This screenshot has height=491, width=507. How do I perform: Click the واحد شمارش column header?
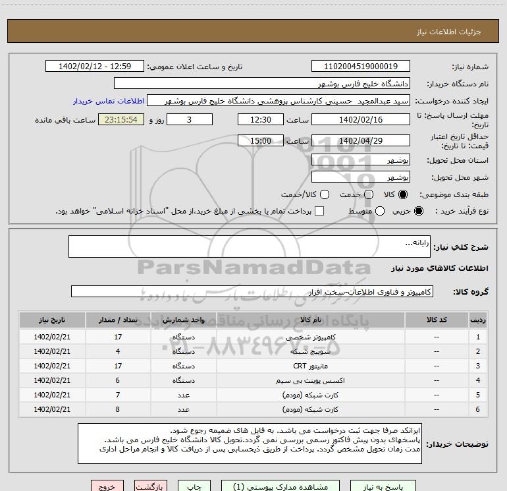(x=183, y=320)
